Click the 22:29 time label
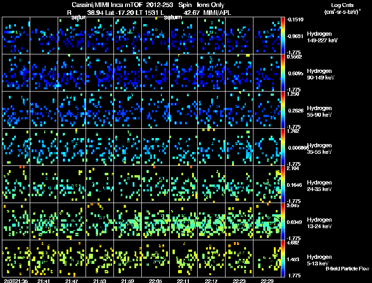This screenshot has height=283, width=372. pyautogui.click(x=267, y=281)
